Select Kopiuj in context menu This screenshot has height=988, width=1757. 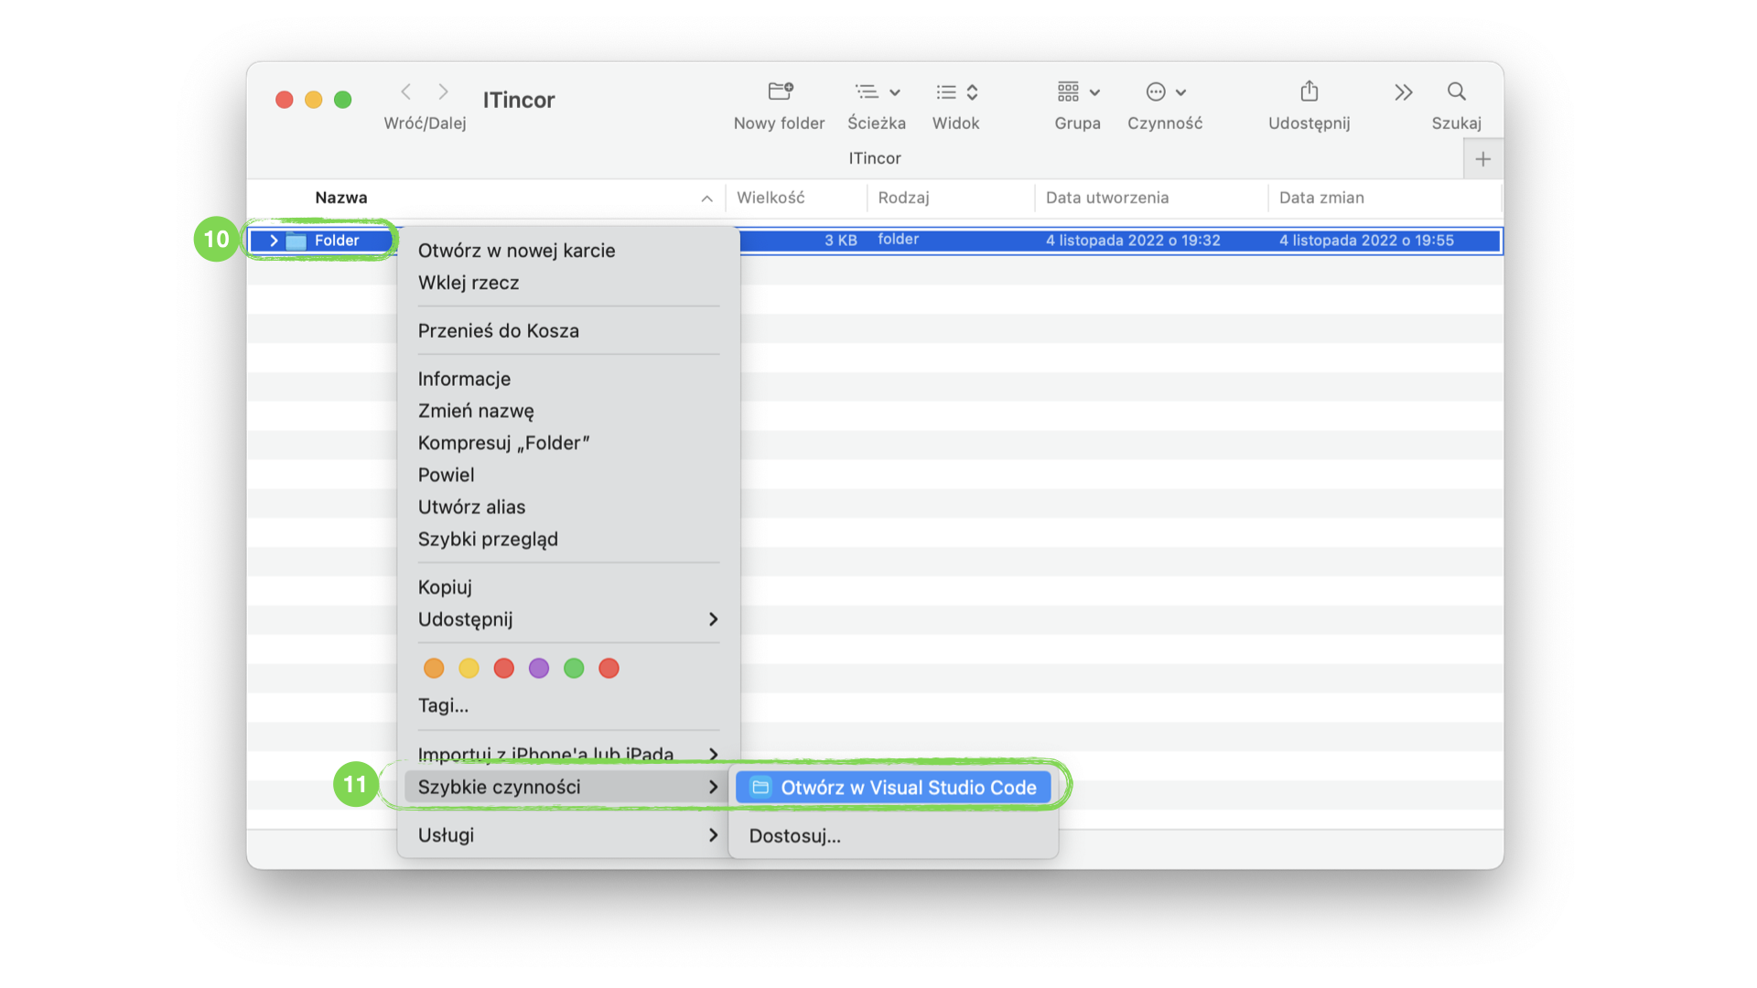click(445, 587)
